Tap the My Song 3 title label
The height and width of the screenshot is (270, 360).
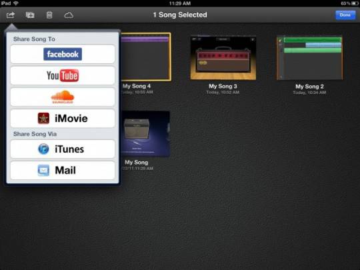click(x=223, y=86)
